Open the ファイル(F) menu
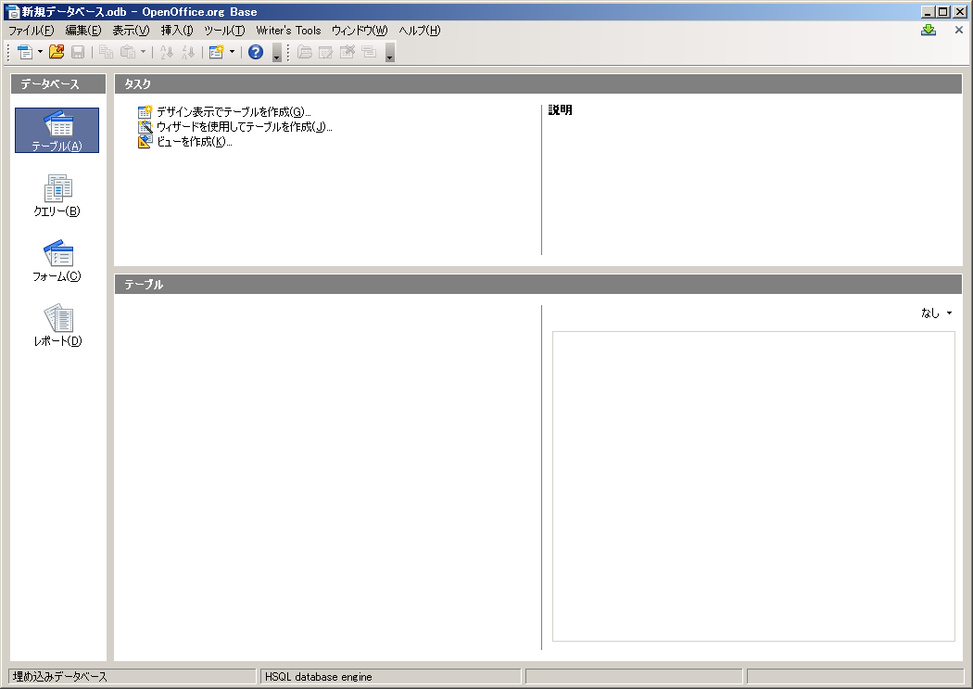 pyautogui.click(x=31, y=31)
